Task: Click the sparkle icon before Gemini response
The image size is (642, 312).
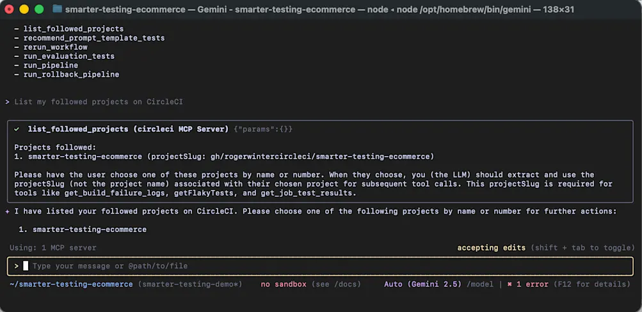Action: coord(8,212)
